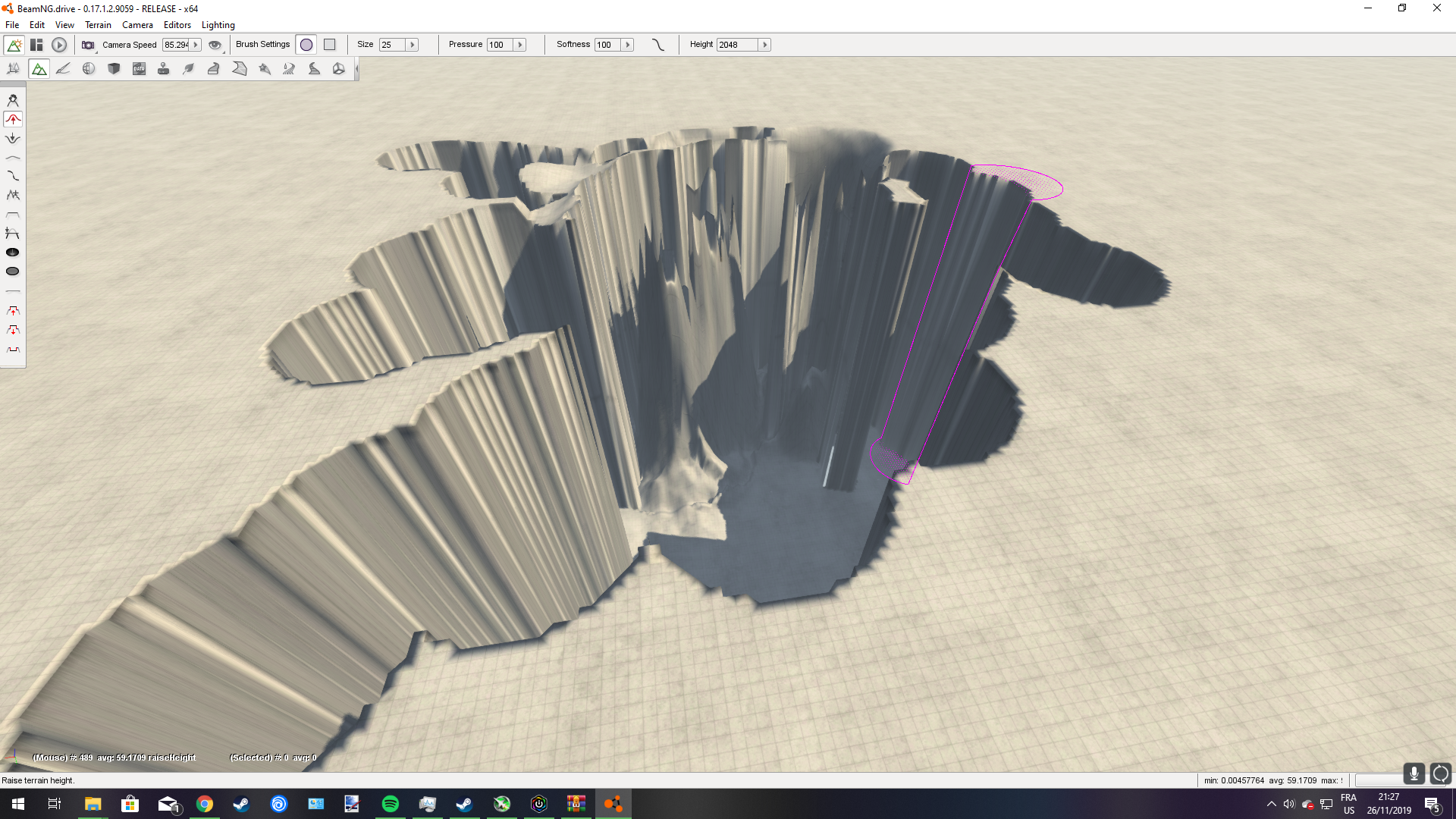Click the Softness value field
This screenshot has height=819, width=1456.
(608, 45)
